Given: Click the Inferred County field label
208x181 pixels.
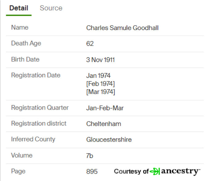Looking at the screenshot, I should pos(33,139).
